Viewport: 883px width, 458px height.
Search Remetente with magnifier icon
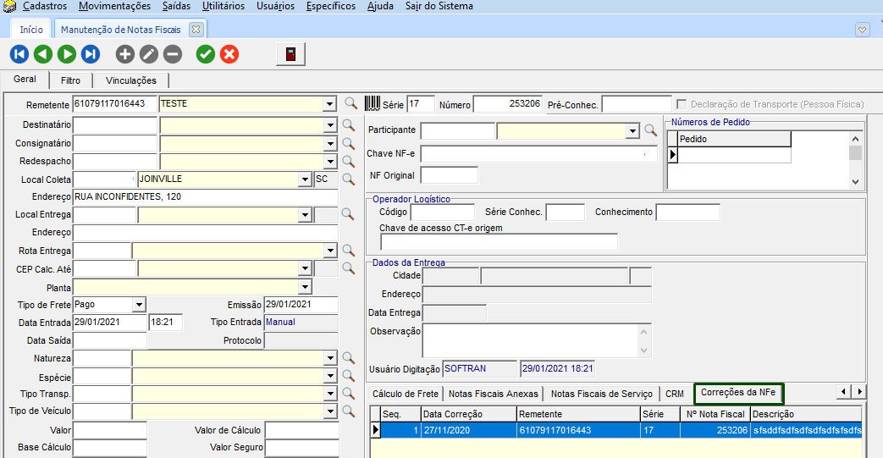pos(350,104)
